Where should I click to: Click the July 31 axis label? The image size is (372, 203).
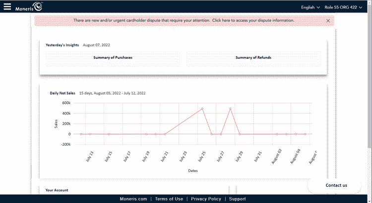coord(257,157)
